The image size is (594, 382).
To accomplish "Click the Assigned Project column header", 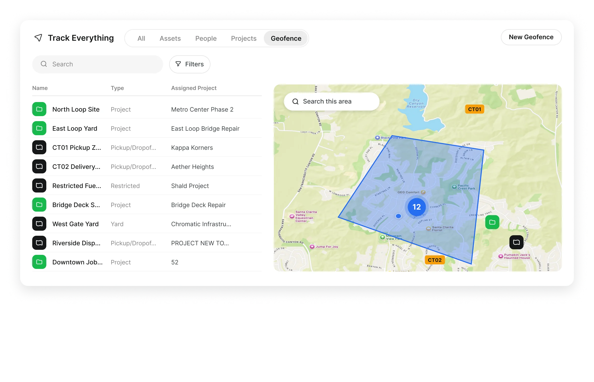I will (x=194, y=88).
